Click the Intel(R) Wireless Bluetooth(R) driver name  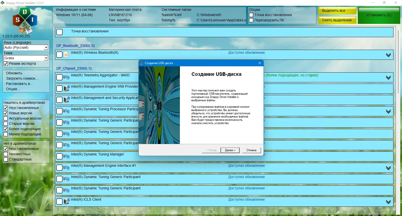click(94, 52)
